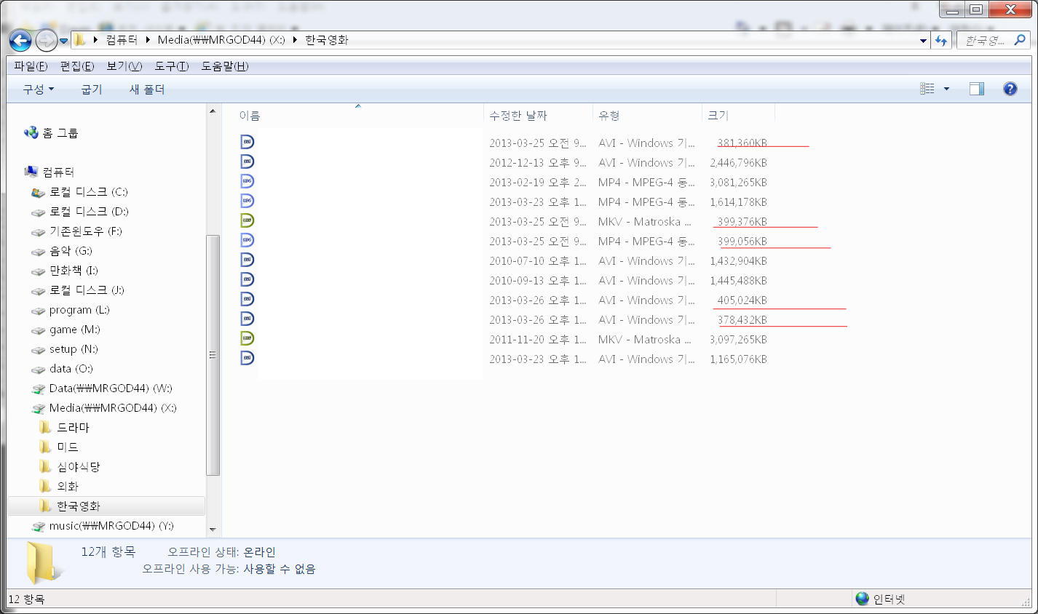Select the 드라마 folder in tree
Screen dimensions: 1038x614
coord(65,428)
